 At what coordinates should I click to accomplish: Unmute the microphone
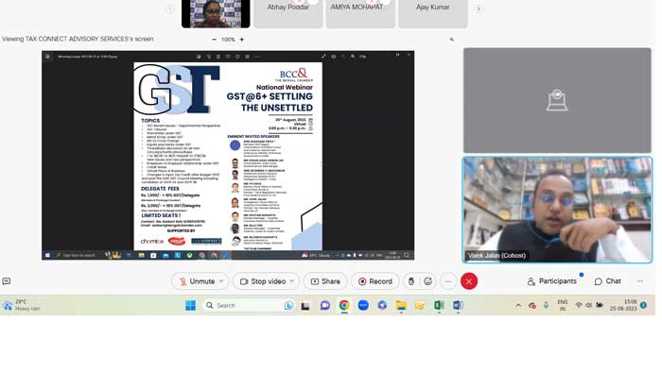(197, 281)
